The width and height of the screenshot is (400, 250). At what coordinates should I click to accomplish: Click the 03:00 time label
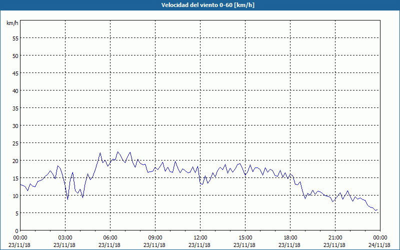[65, 238]
